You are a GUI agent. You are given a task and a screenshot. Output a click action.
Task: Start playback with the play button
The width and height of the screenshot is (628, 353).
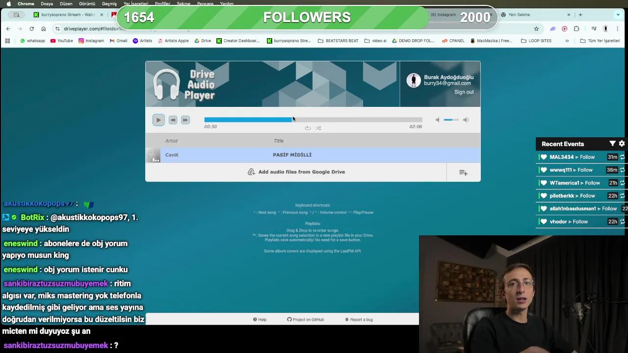pyautogui.click(x=158, y=120)
